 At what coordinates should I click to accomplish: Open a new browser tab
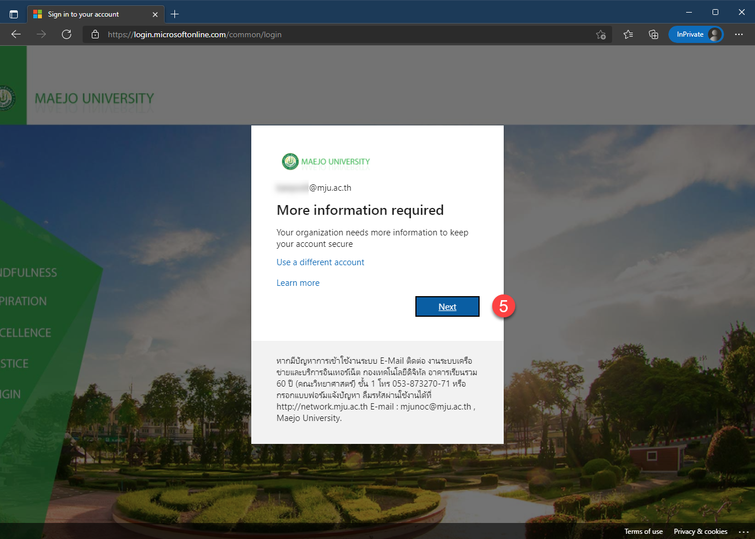pos(175,14)
